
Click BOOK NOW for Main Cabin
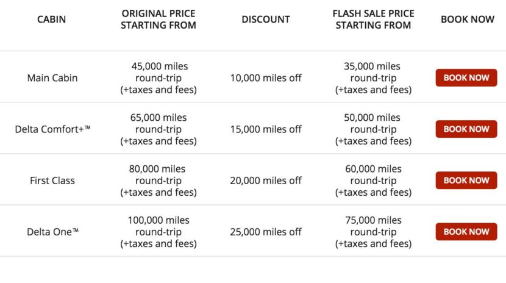click(466, 78)
